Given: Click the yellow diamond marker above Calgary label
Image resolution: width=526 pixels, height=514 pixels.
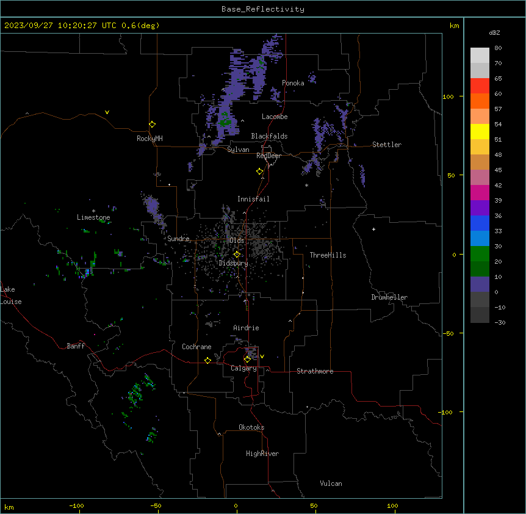Looking at the screenshot, I should (247, 360).
